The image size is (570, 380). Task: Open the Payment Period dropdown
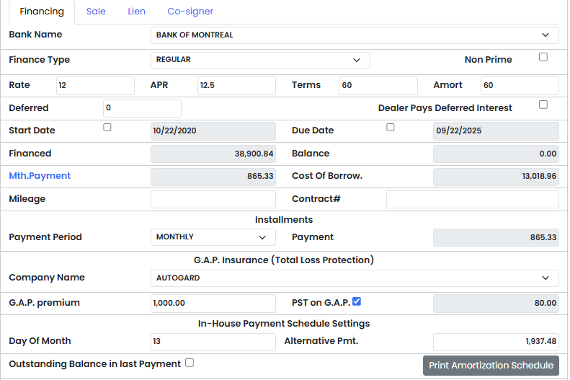[x=213, y=237]
